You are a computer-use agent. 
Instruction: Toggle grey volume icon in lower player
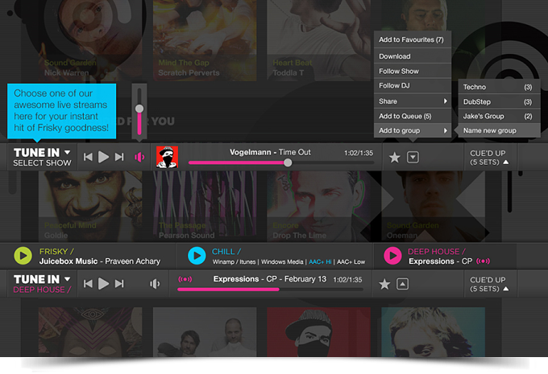pos(155,284)
